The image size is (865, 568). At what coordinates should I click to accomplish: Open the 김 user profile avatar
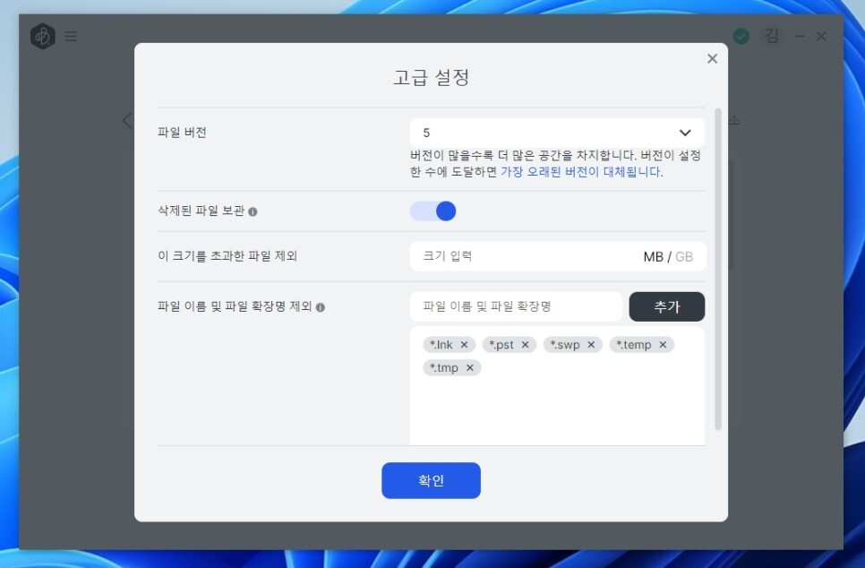pos(772,37)
